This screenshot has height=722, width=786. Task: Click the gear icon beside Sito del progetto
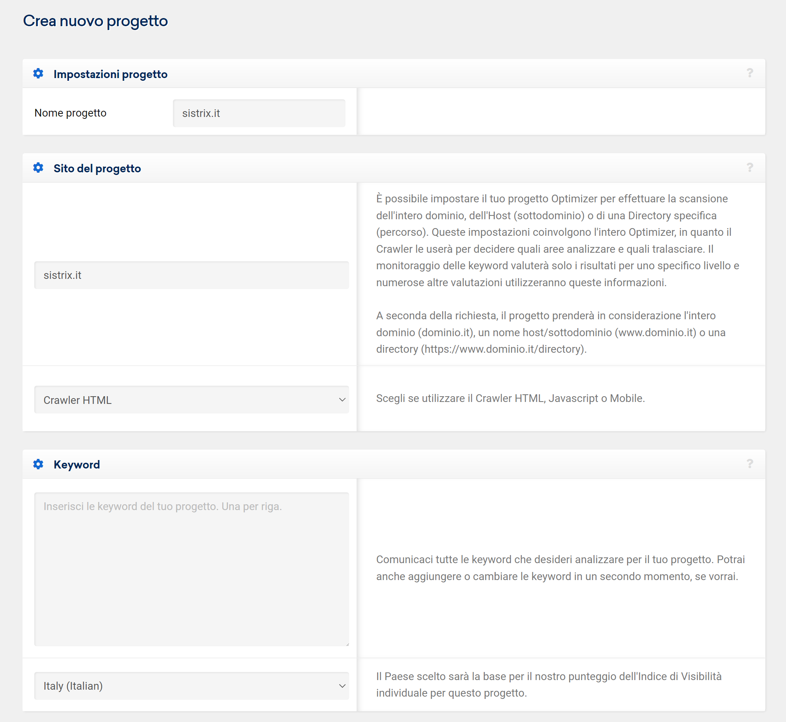tap(39, 168)
